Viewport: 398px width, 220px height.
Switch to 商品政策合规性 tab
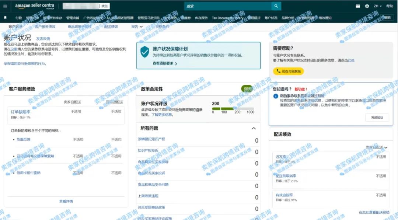(80, 27)
